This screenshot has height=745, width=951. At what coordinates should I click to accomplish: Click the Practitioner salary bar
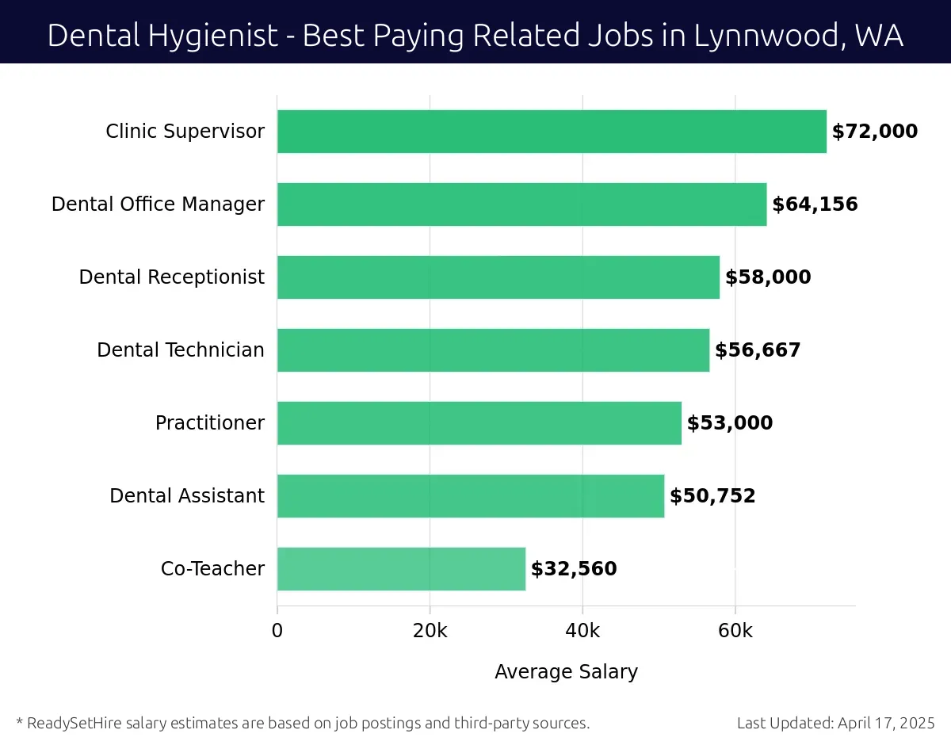tap(479, 423)
